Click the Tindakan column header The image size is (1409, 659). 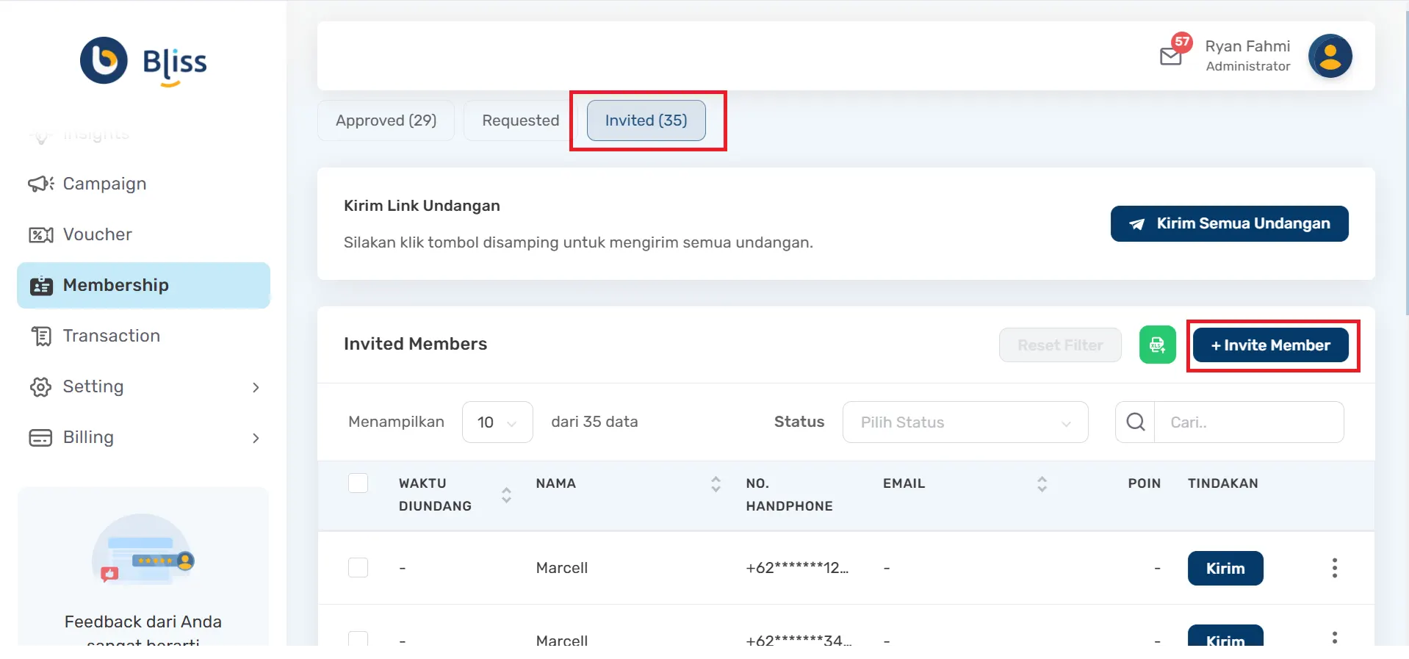click(1223, 483)
